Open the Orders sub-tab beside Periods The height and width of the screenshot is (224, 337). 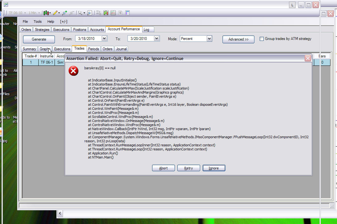(x=108, y=49)
